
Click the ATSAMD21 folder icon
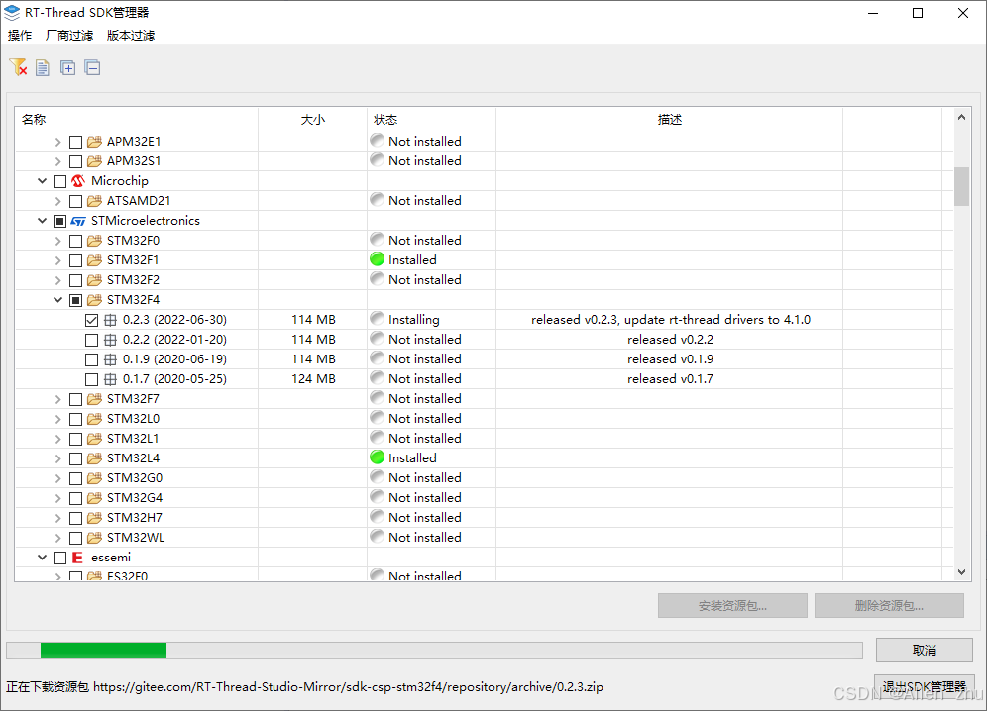[94, 201]
